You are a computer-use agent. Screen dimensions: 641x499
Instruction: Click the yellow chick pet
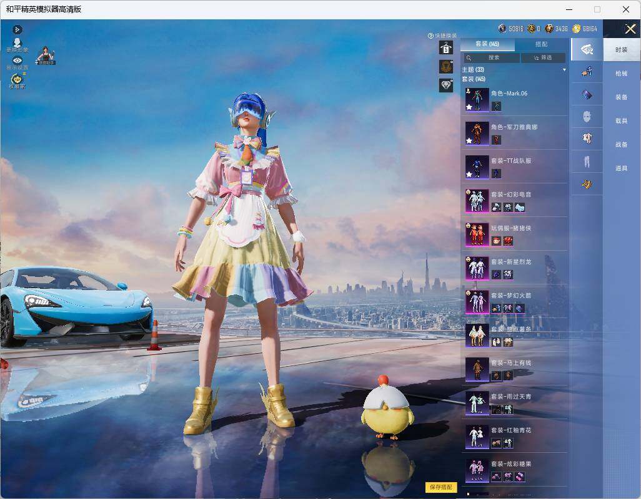pyautogui.click(x=386, y=407)
